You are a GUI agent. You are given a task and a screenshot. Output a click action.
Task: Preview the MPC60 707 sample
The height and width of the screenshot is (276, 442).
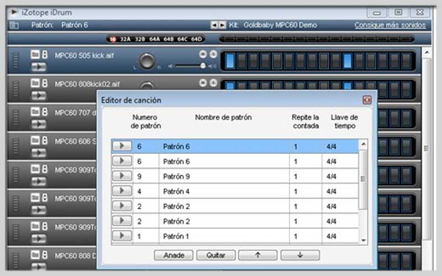pos(39,124)
